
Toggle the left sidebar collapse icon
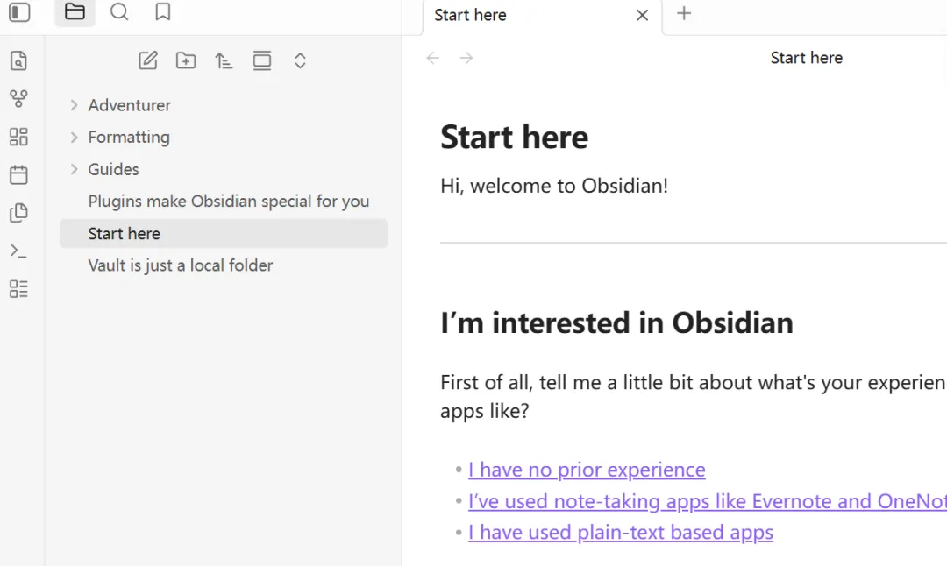[19, 12]
